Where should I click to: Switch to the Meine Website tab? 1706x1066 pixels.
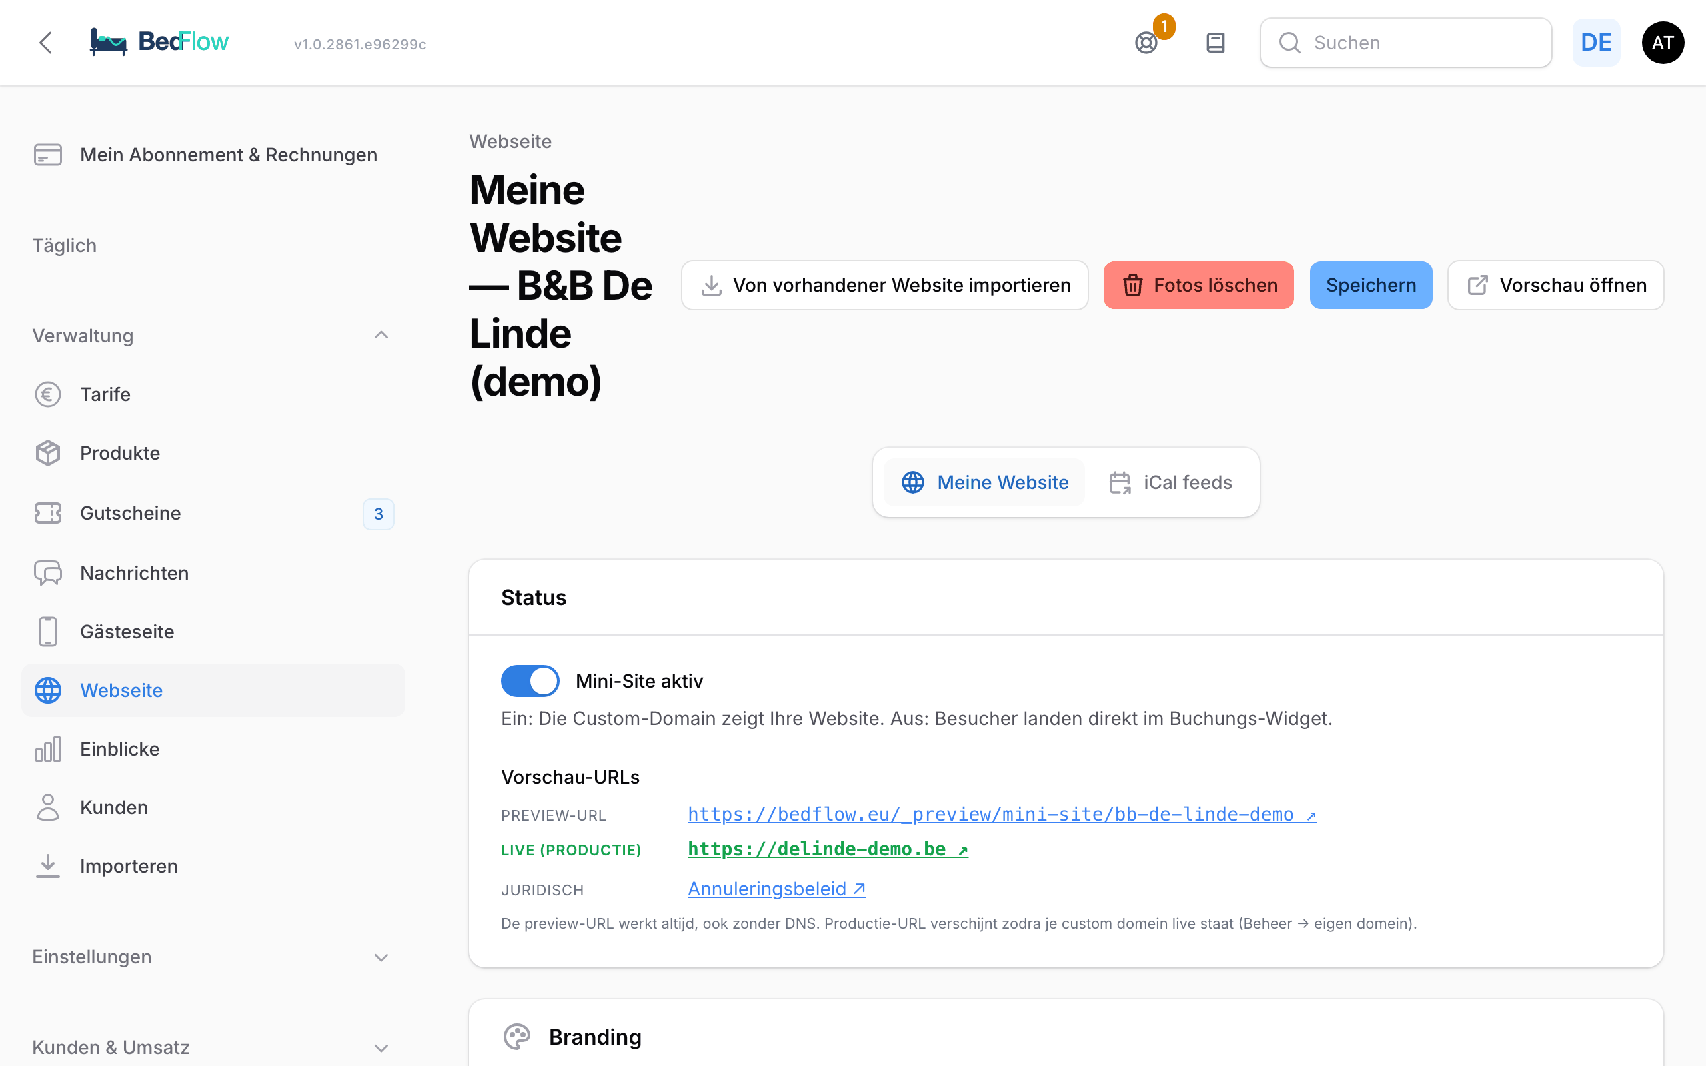click(x=984, y=482)
